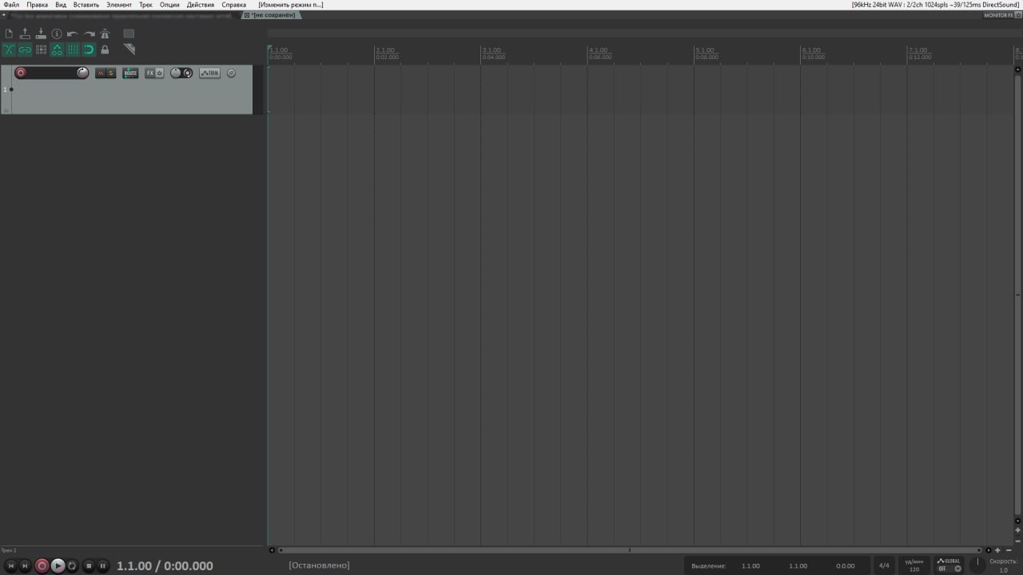The width and height of the screenshot is (1023, 575).
Task: Open the Трек menu
Action: pyautogui.click(x=145, y=5)
